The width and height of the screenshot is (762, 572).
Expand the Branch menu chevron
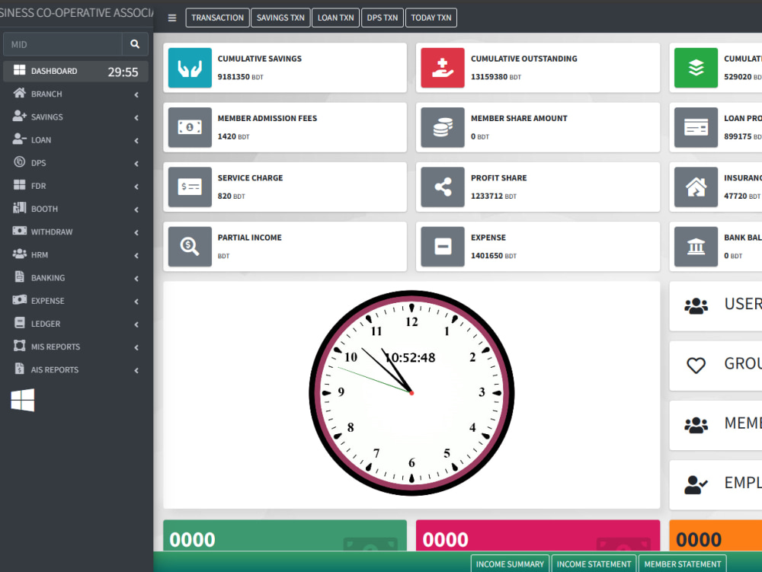click(x=136, y=94)
